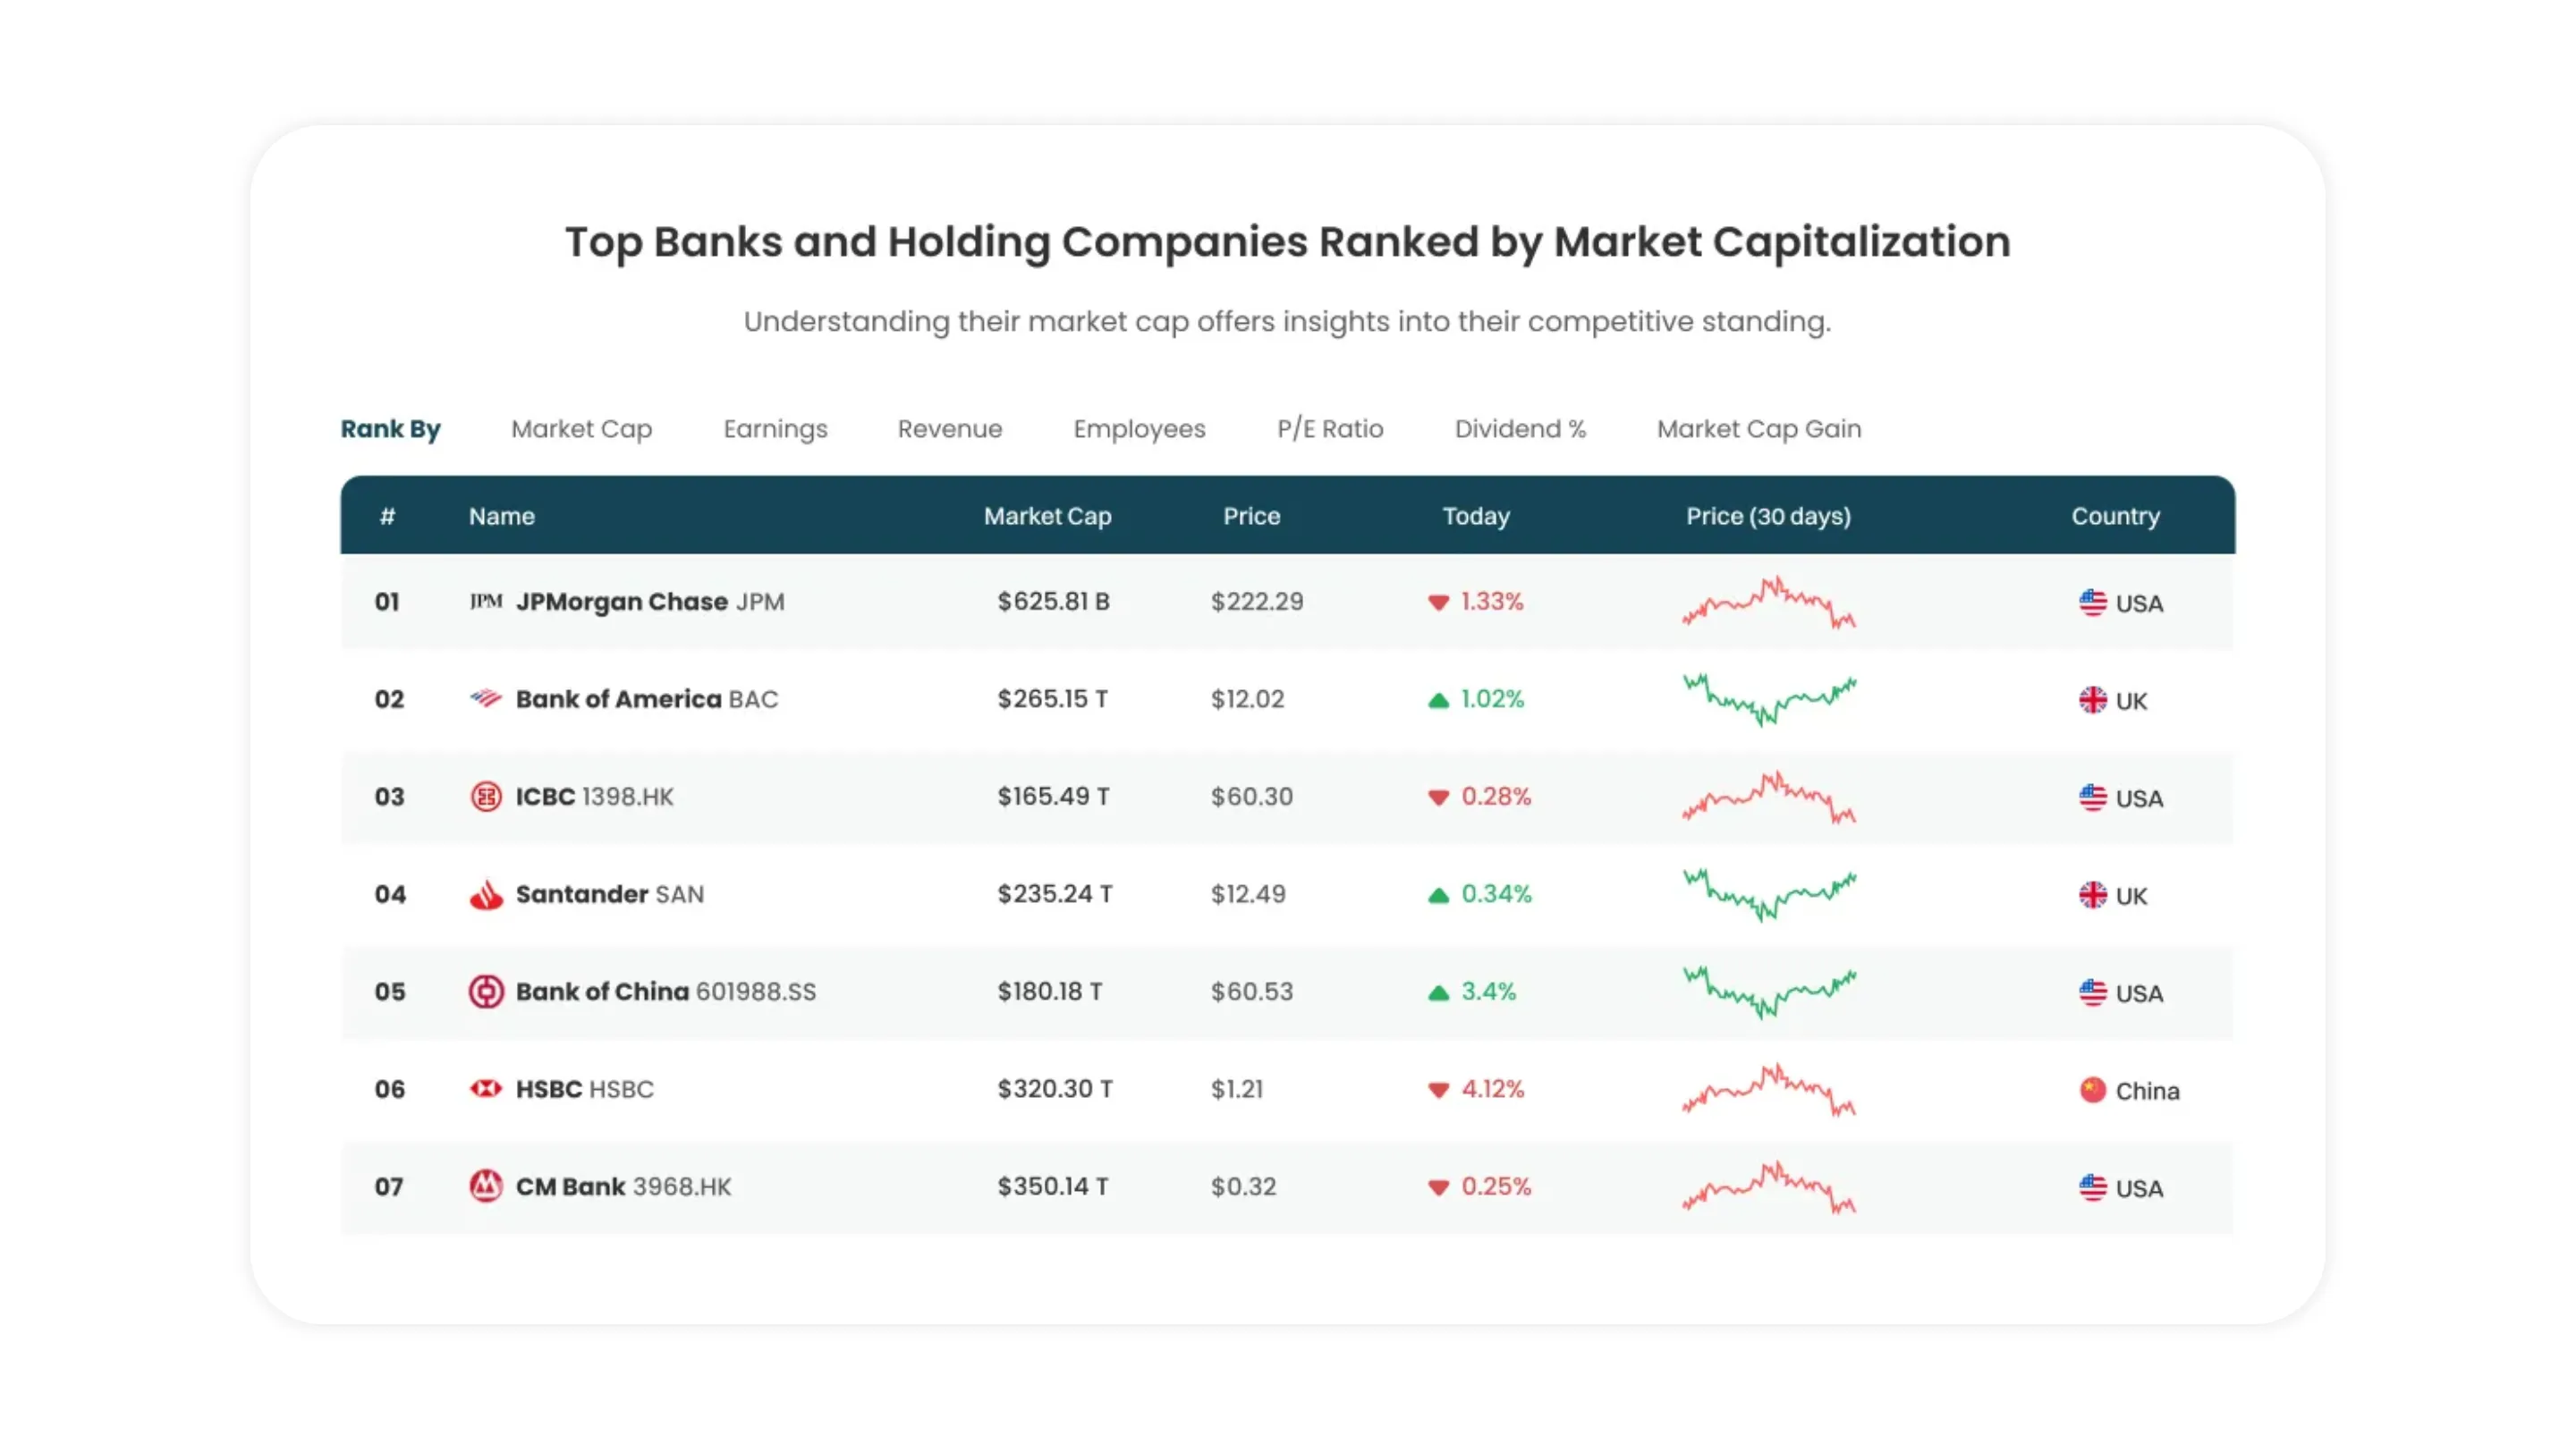Click the Bank of China logo icon
The image size is (2576, 1452).
pyautogui.click(x=486, y=992)
